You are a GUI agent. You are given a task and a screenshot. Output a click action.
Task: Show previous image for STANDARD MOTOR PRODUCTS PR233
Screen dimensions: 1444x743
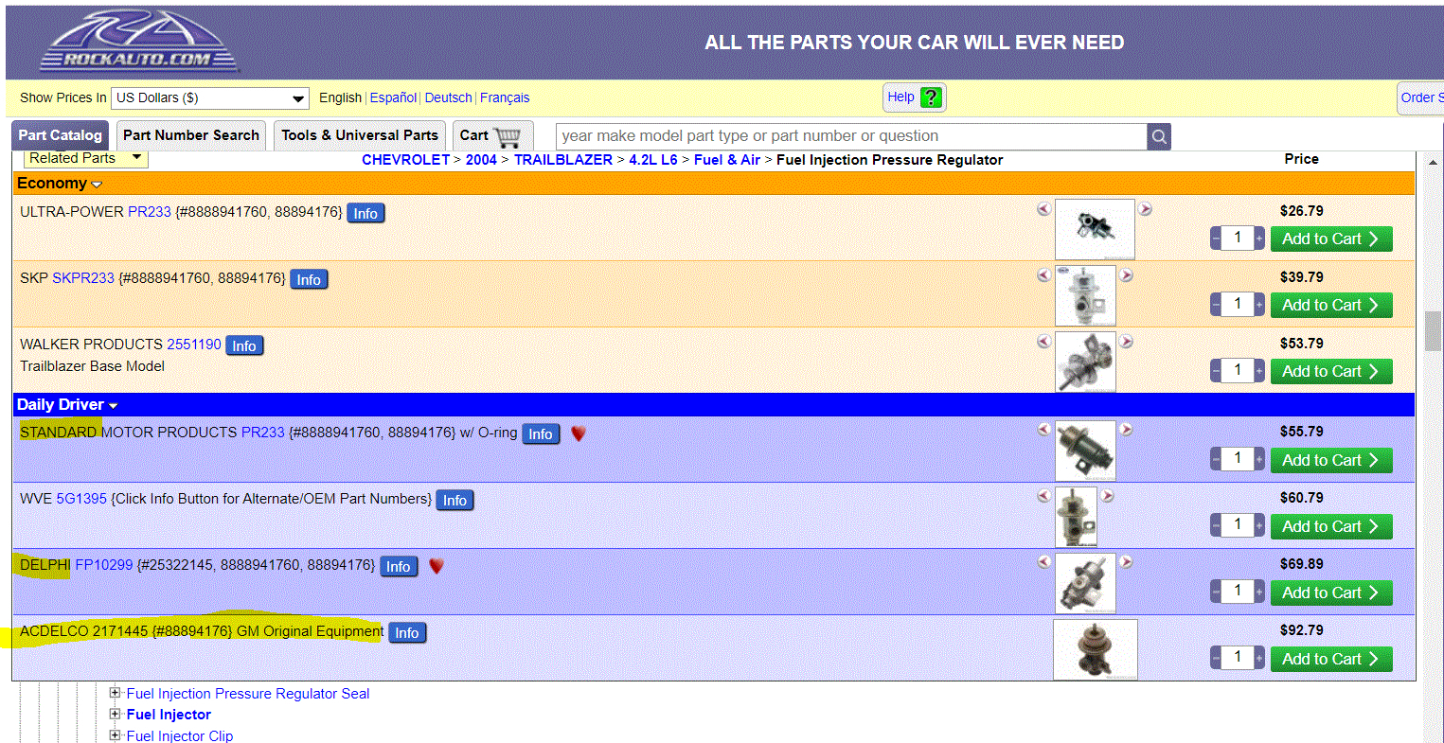(1043, 430)
